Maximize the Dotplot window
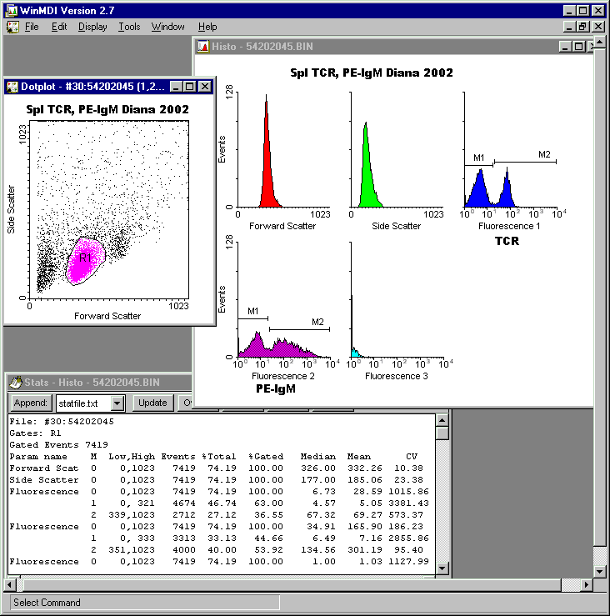 190,87
